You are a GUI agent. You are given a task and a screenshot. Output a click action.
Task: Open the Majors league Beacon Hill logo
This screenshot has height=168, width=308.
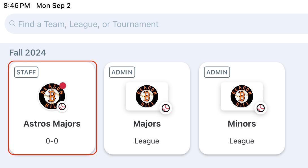pos(147,96)
